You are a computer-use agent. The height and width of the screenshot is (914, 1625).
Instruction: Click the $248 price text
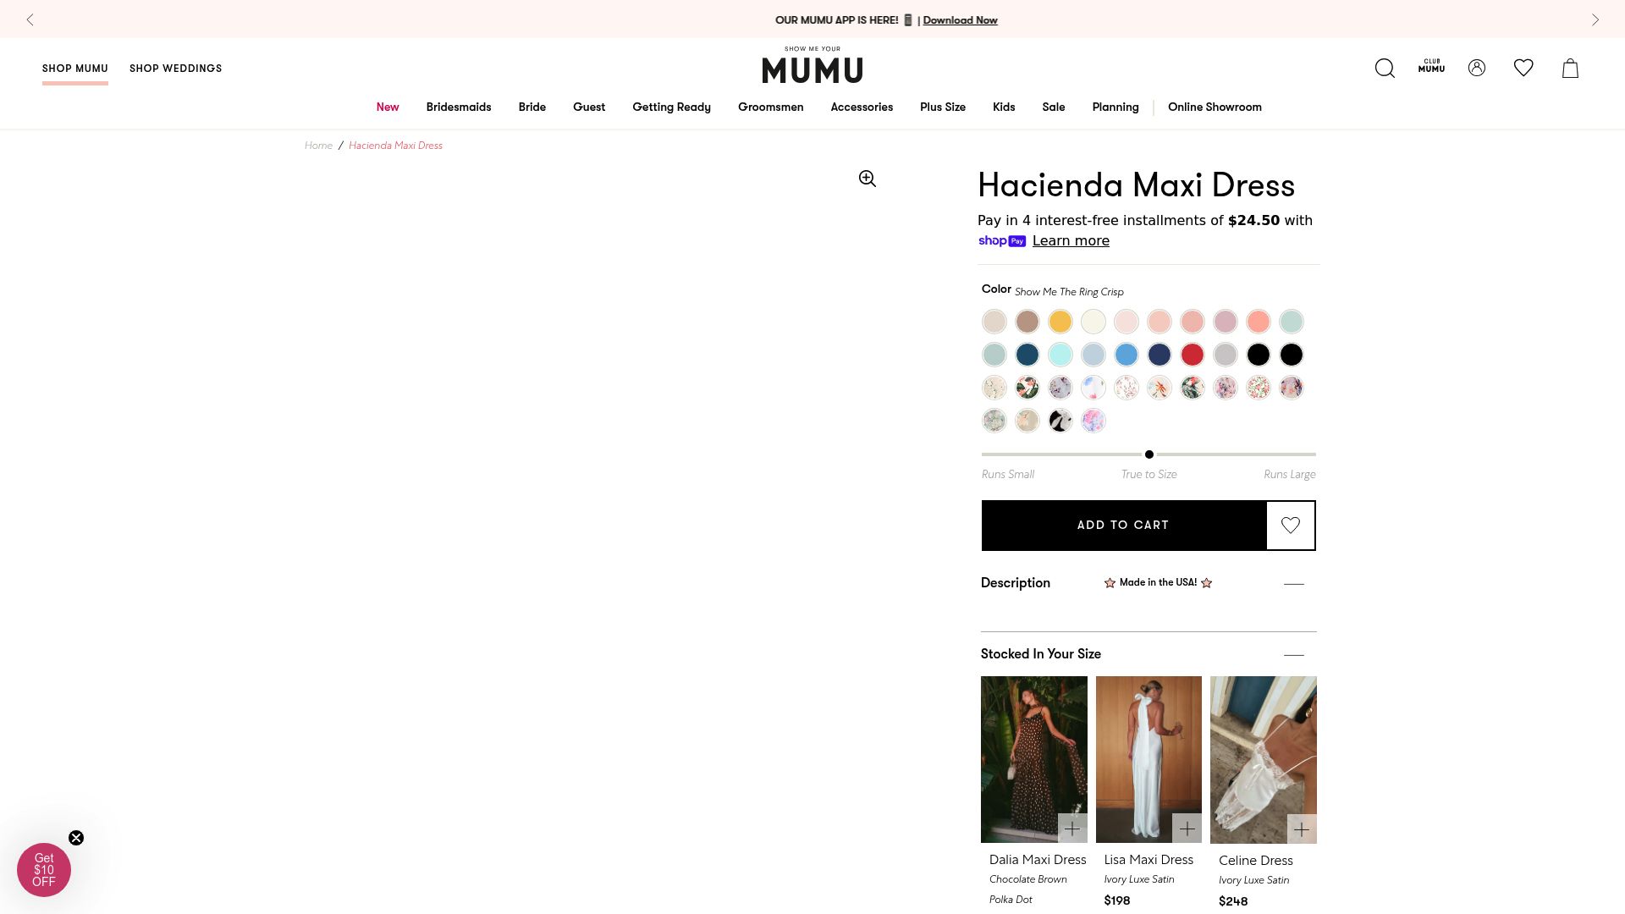pos(1233,901)
